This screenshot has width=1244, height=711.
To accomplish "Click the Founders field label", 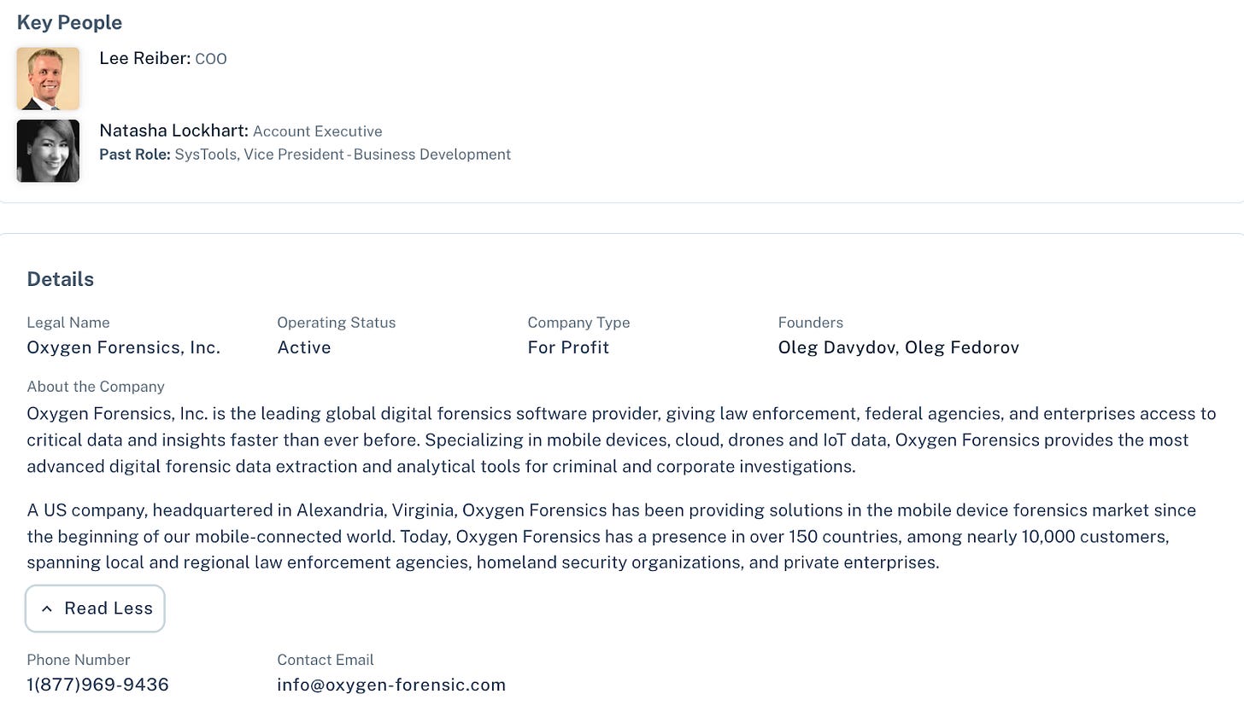I will pyautogui.click(x=811, y=323).
